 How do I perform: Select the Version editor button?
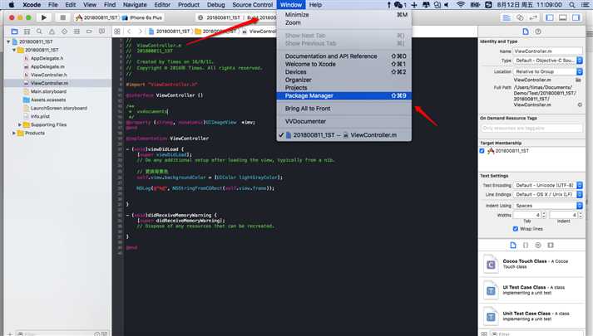533,17
